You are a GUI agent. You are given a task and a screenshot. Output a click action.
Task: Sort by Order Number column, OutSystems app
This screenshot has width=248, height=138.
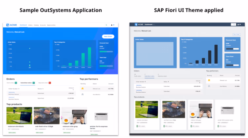tap(14, 89)
